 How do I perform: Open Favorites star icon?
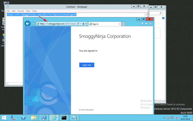point(146,24)
